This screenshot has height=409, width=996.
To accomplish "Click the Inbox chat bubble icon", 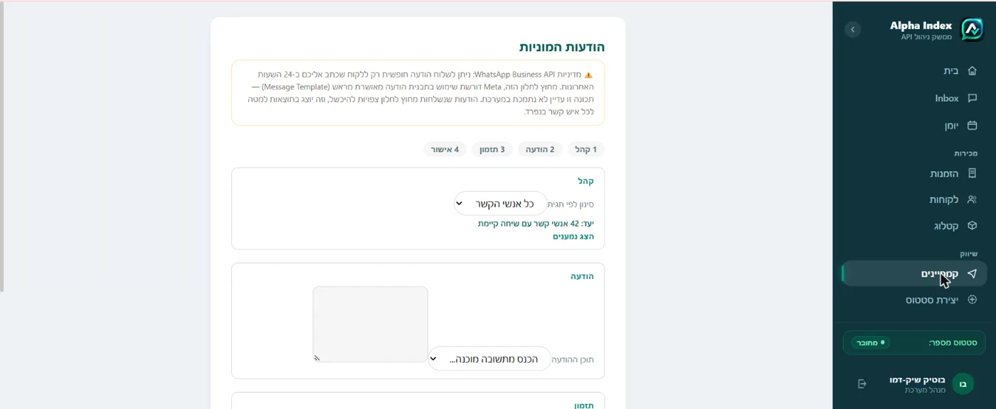I will 972,98.
